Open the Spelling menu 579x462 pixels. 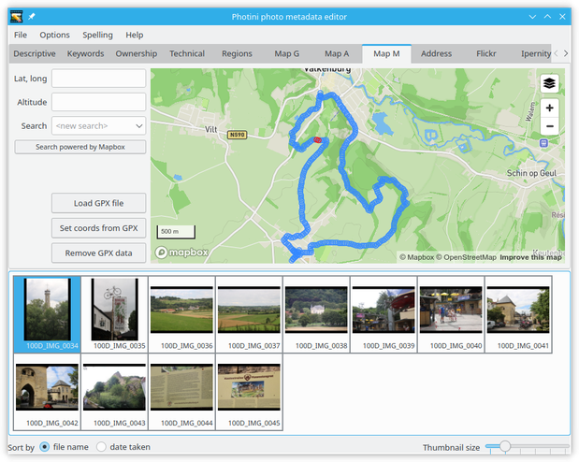pos(97,36)
